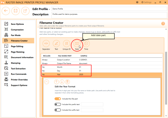This screenshot has width=168, height=118.
Task: Click the Stamping stamp icon in sidebar
Action: (6, 63)
